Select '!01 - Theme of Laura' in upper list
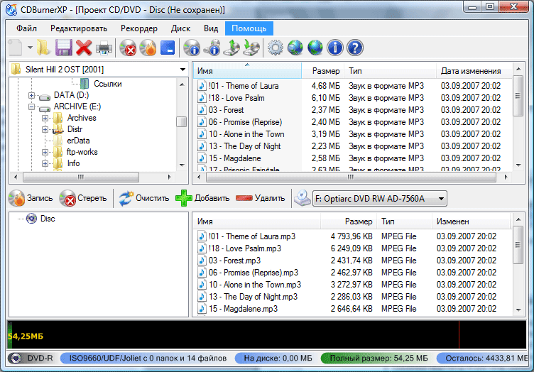The width and height of the screenshot is (534, 372). (x=244, y=86)
